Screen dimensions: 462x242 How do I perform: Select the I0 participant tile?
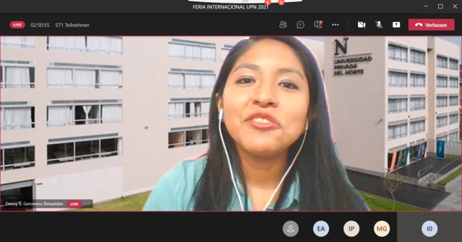coord(430,227)
